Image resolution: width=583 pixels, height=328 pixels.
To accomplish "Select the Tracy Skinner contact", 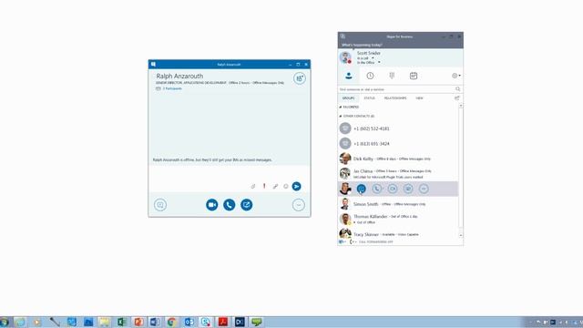I will (x=398, y=233).
